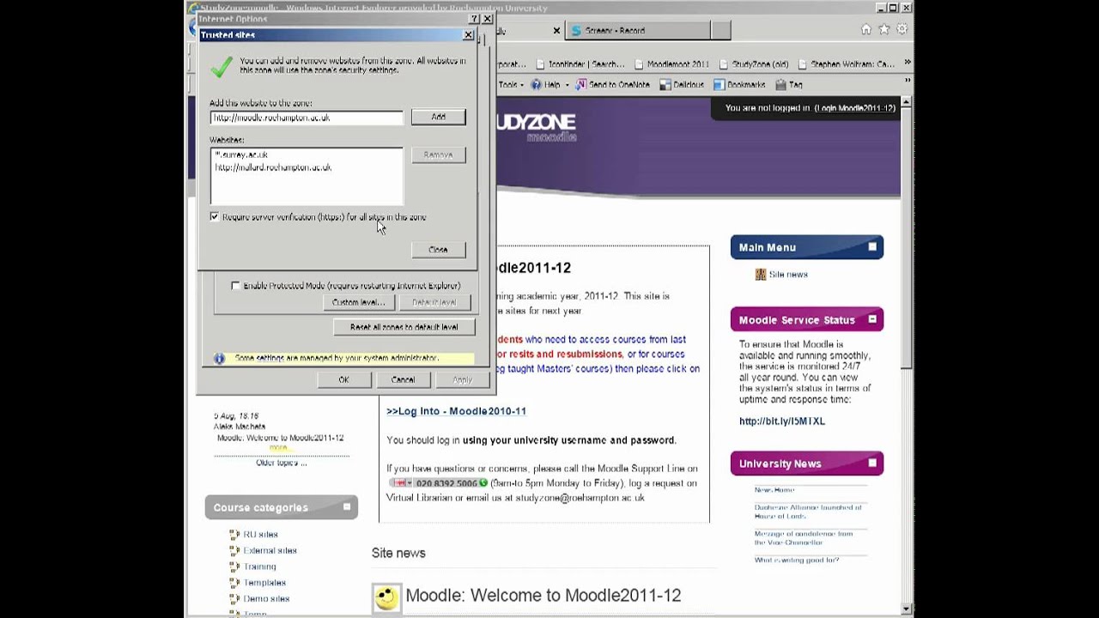The image size is (1099, 618).
Task: Select http://mallard.roehampton.ac.uk in Websites list
Action: point(273,167)
